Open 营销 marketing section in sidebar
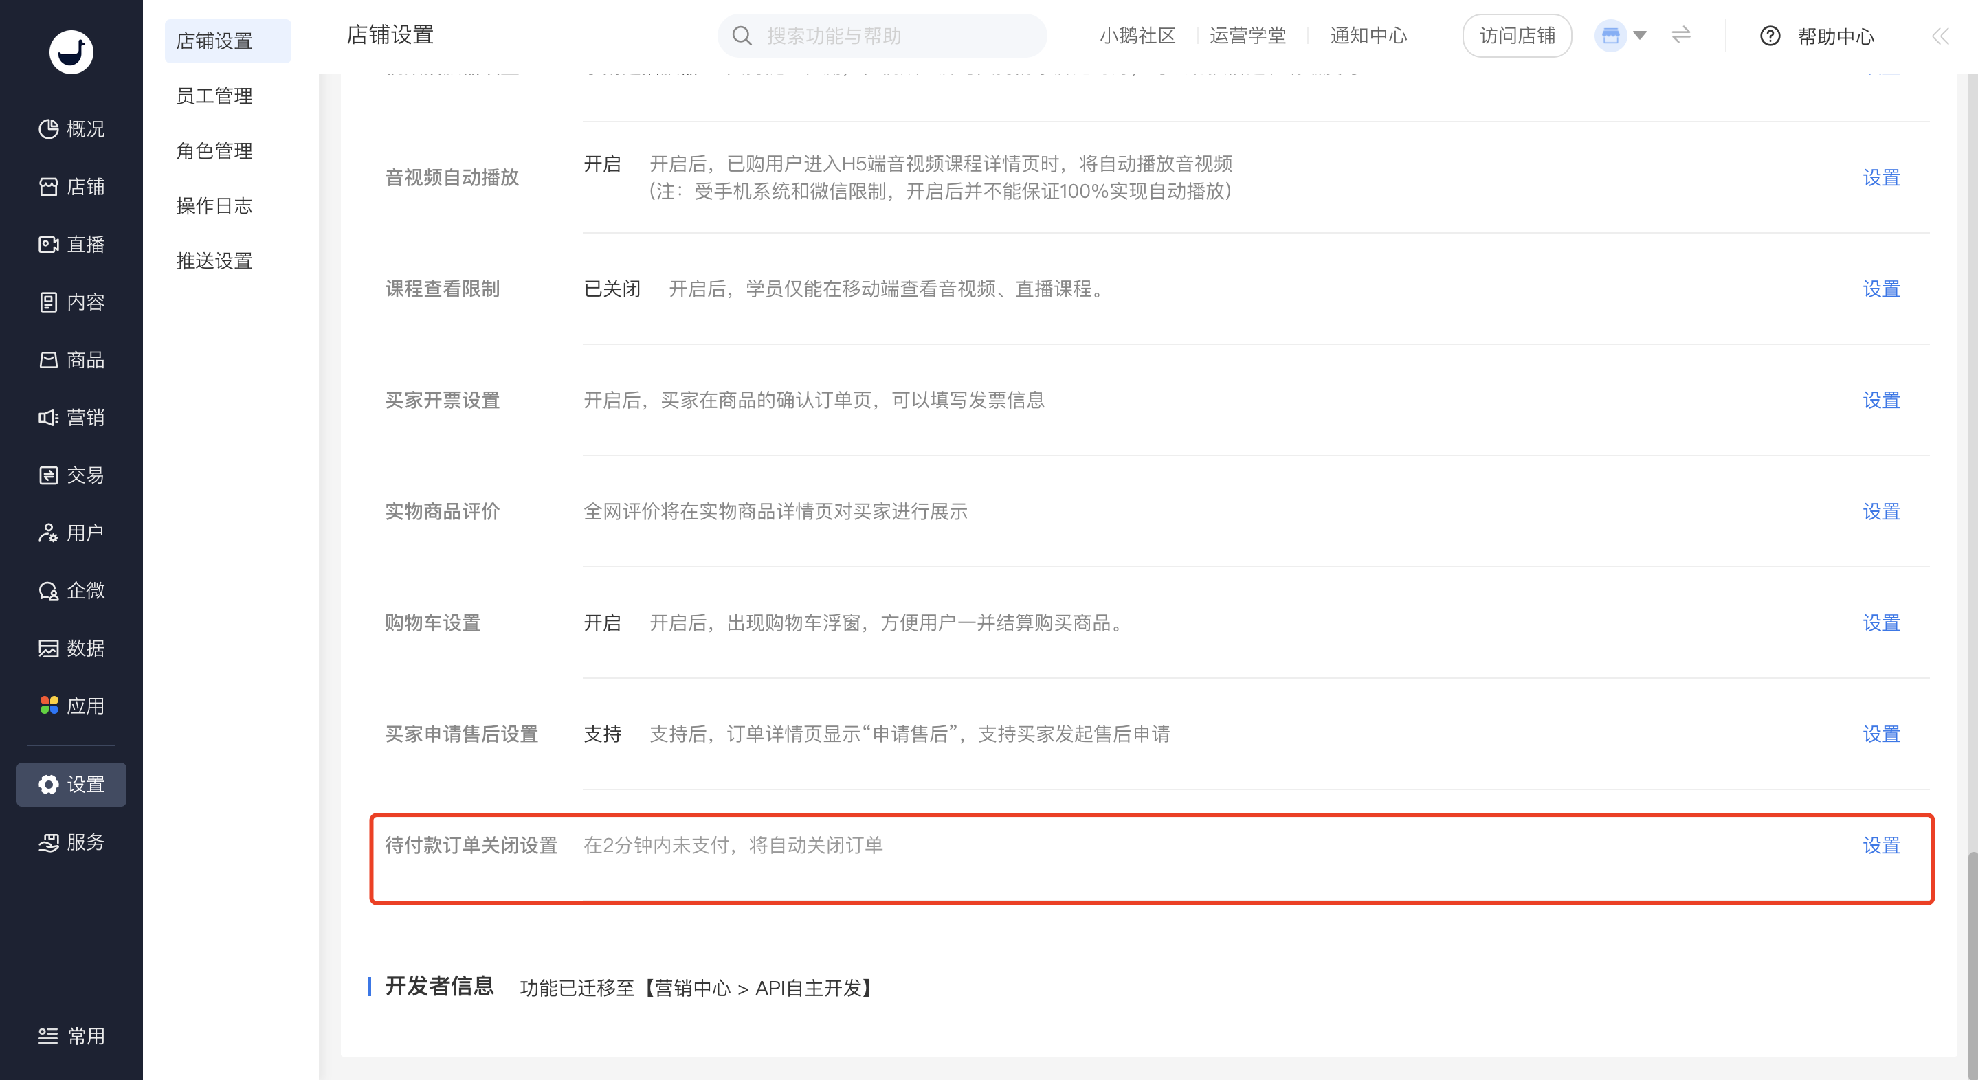The width and height of the screenshot is (1978, 1080). coord(71,417)
